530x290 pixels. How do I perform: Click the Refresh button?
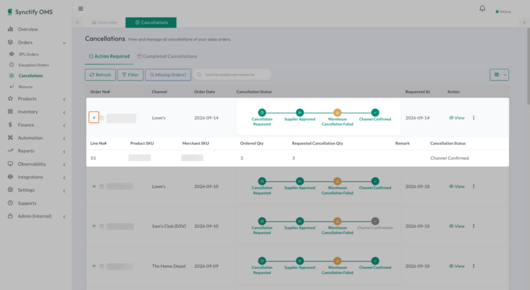100,74
